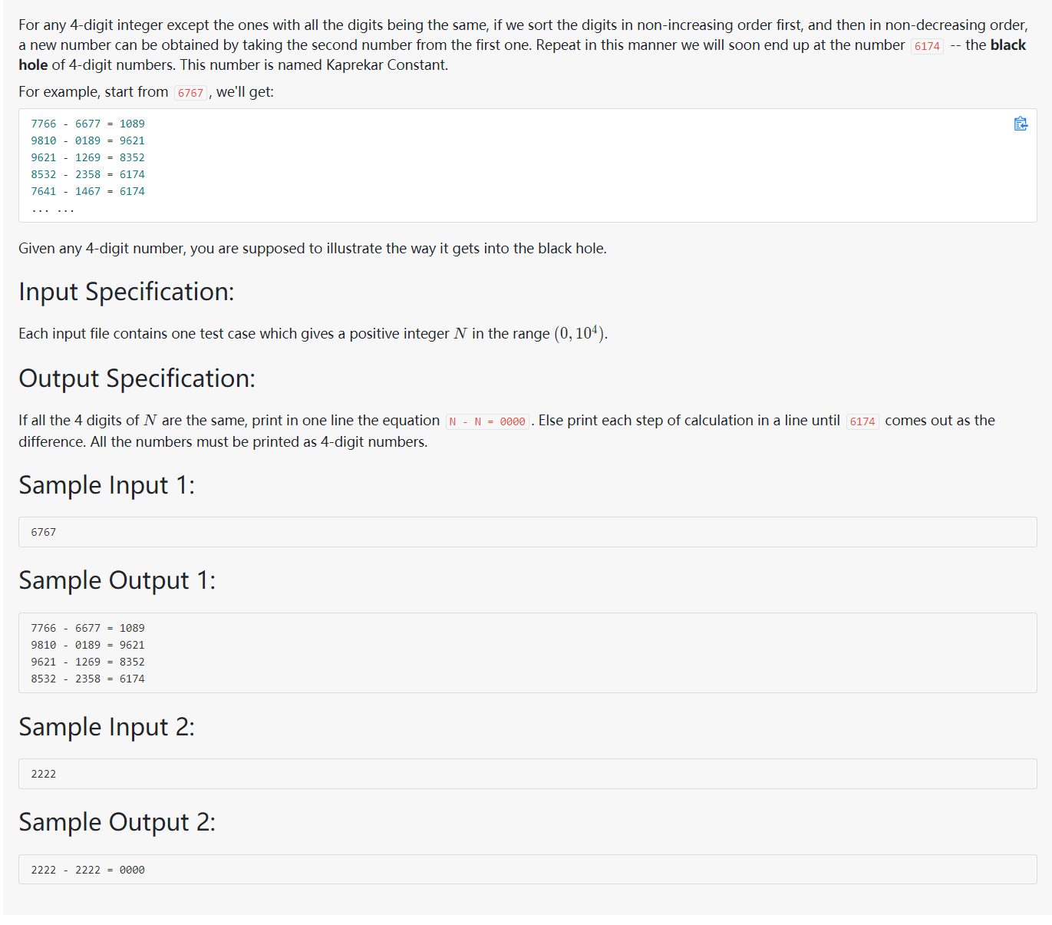Click the 'Sample Output 1:' heading
The image size is (1052, 925).
coord(117,580)
